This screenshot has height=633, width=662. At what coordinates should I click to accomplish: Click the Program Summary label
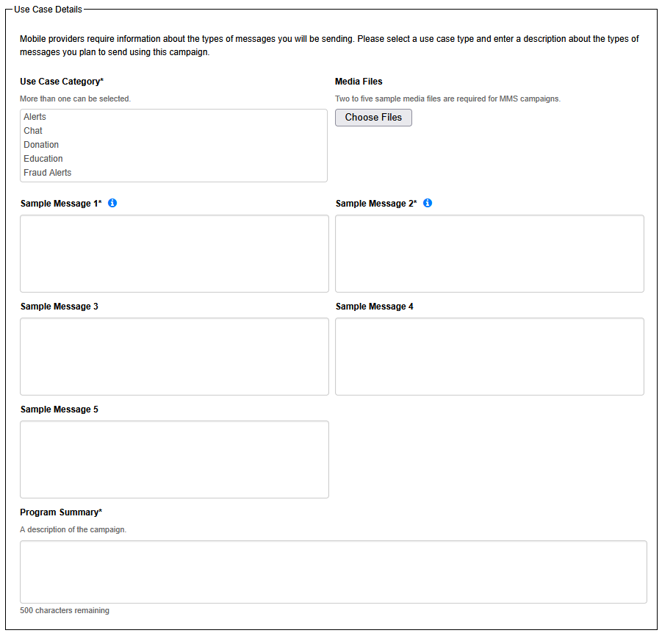(61, 512)
